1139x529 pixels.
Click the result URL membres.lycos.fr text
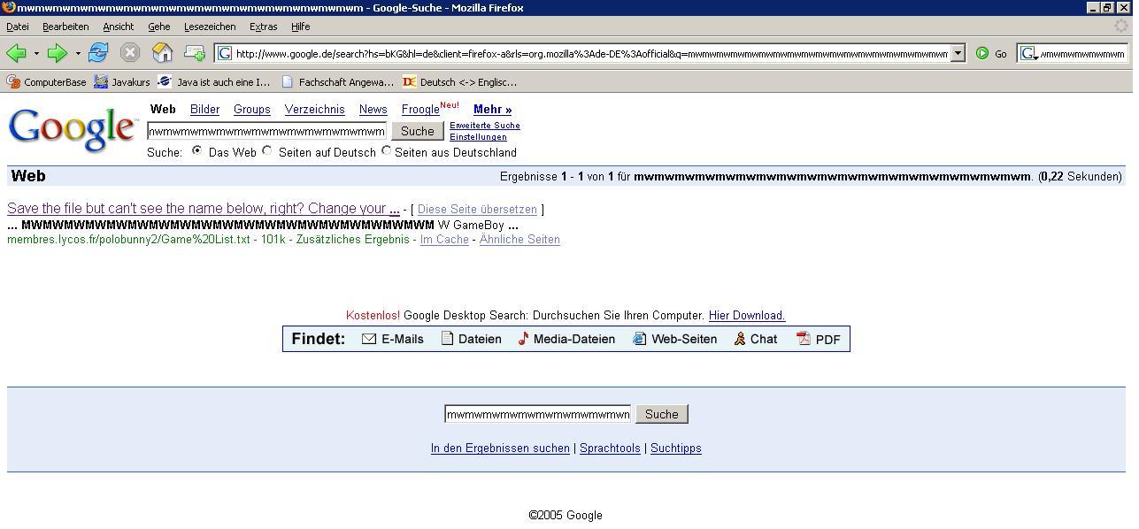click(130, 240)
